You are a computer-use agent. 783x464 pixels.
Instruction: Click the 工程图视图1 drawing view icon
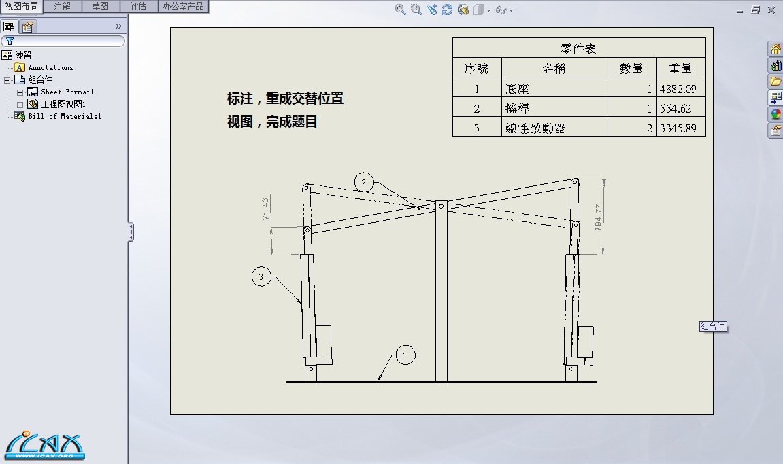point(33,104)
